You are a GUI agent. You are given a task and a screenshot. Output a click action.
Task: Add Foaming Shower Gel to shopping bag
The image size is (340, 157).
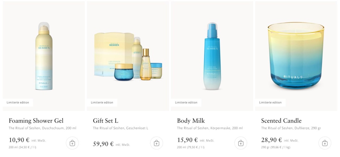click(x=72, y=143)
